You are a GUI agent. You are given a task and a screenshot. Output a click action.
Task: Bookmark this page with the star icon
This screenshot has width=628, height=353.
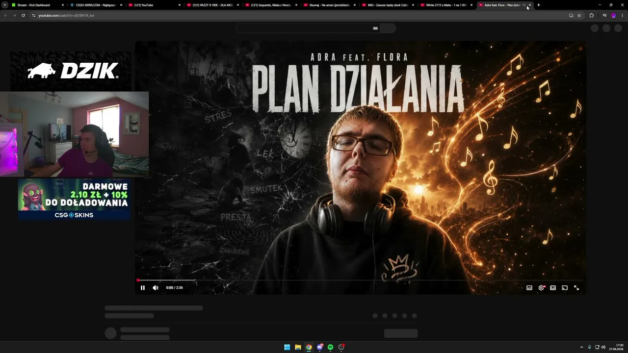coord(579,15)
